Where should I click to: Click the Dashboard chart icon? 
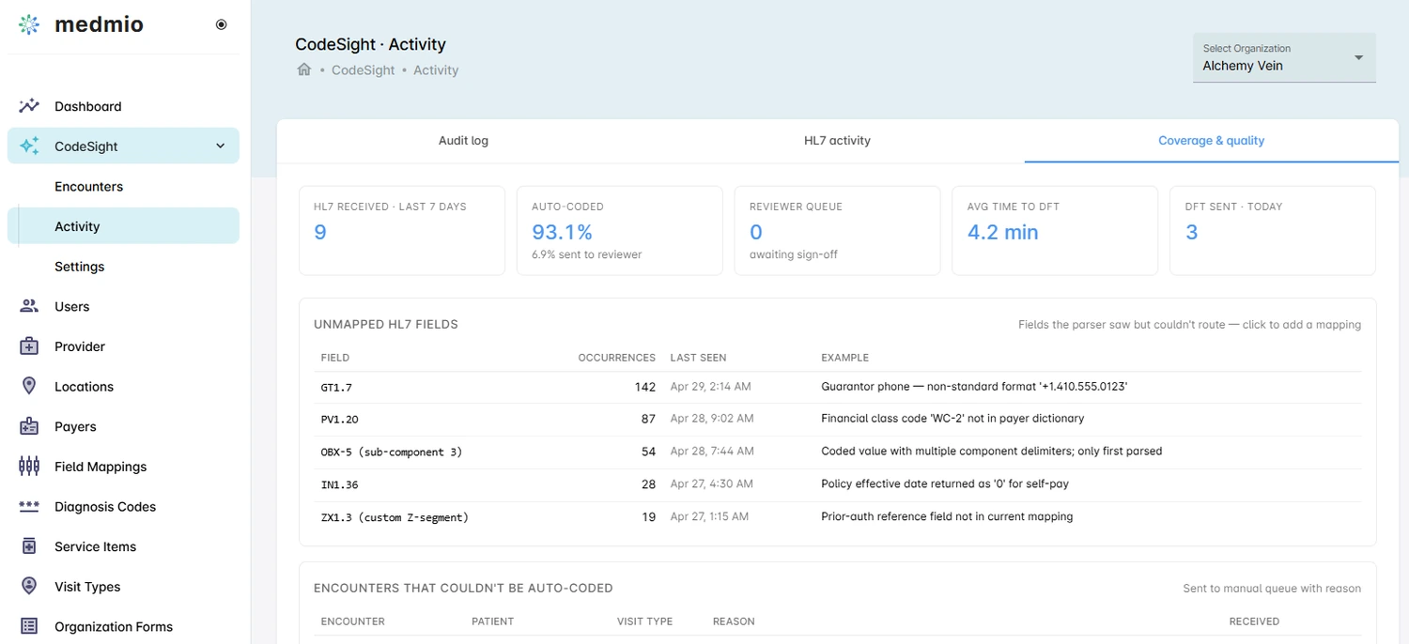coord(29,106)
